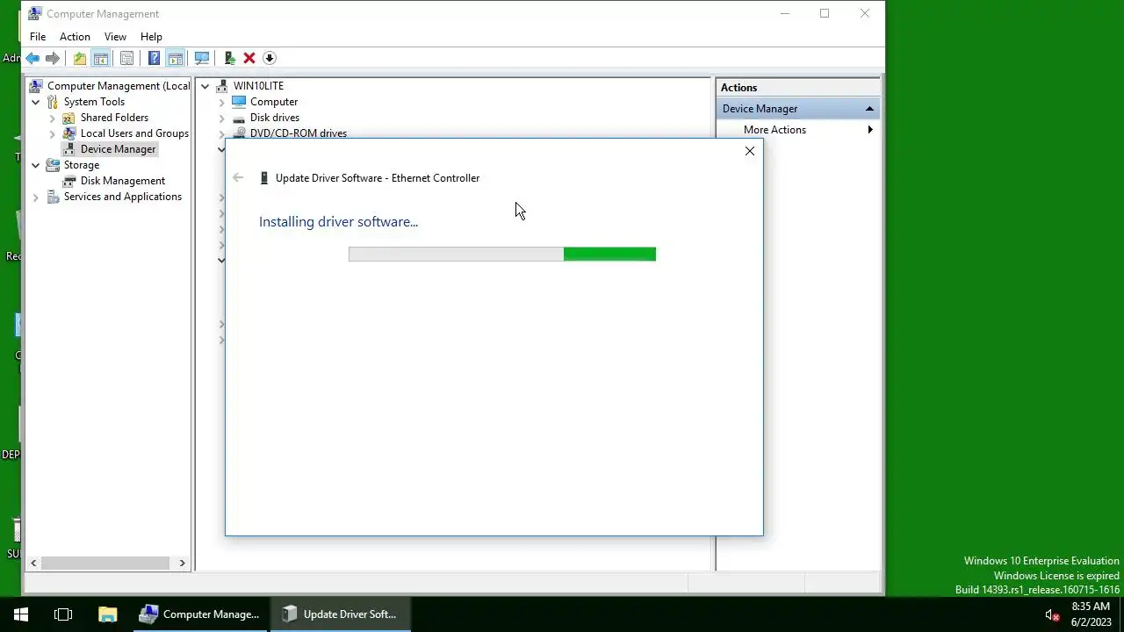Collapse the Storage node
The height and width of the screenshot is (632, 1124).
[36, 165]
